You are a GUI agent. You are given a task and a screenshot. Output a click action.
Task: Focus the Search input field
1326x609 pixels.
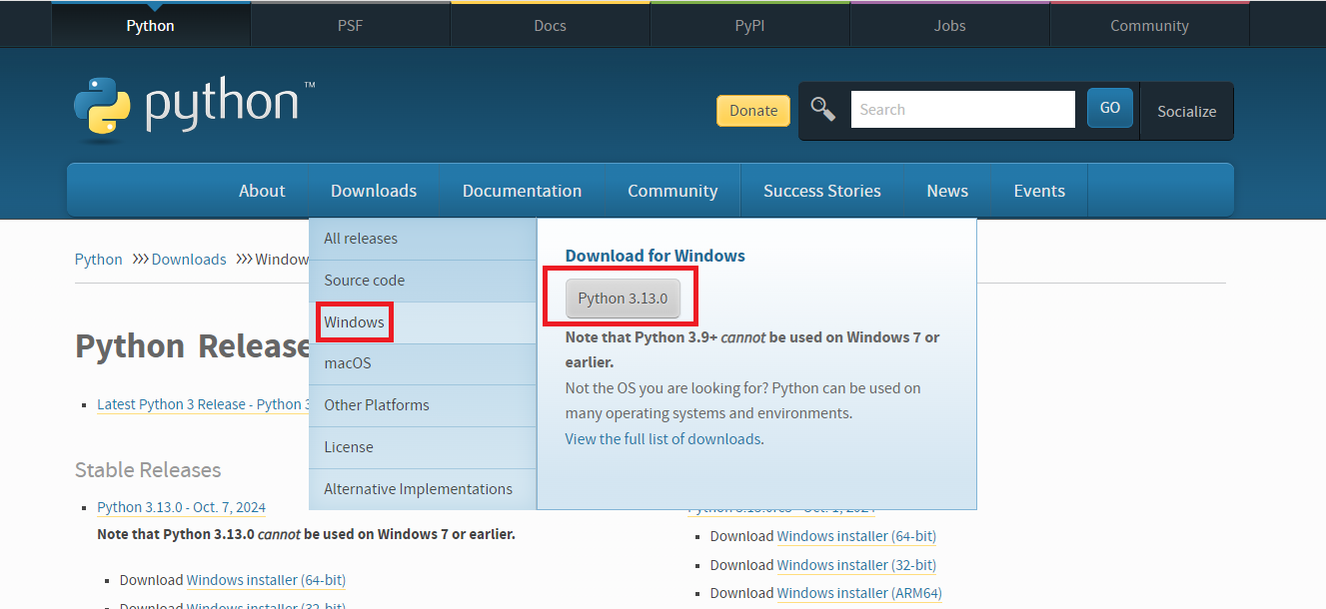[963, 110]
